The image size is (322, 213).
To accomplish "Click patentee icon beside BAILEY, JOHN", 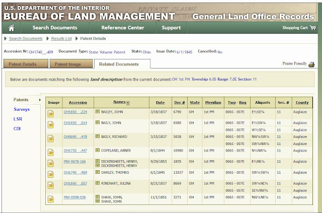I will (x=97, y=111).
